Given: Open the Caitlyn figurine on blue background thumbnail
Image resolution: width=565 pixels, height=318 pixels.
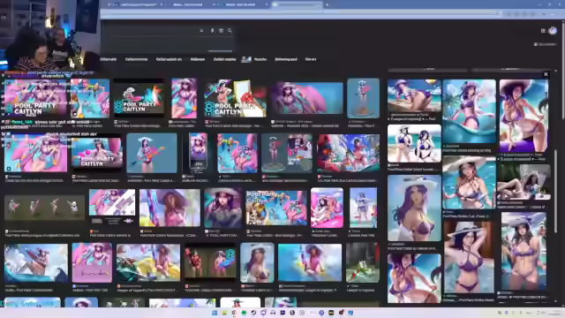Looking at the screenshot, I should (363, 98).
